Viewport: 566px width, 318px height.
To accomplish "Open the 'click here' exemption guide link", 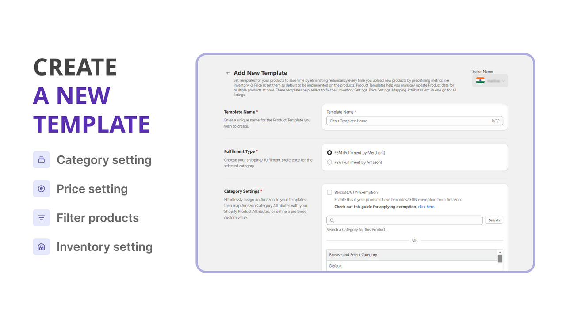I will pos(426,207).
